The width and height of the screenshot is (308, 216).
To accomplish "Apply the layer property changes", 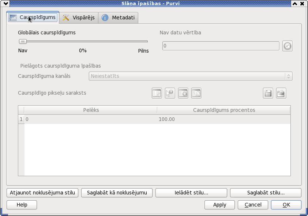I will point(219,205).
